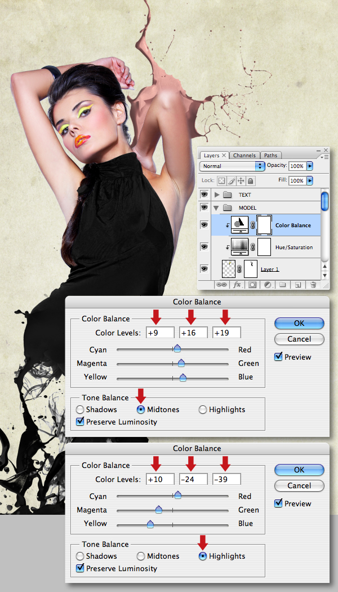Close the Layers tab with its X
338x592 pixels.
tap(224, 155)
